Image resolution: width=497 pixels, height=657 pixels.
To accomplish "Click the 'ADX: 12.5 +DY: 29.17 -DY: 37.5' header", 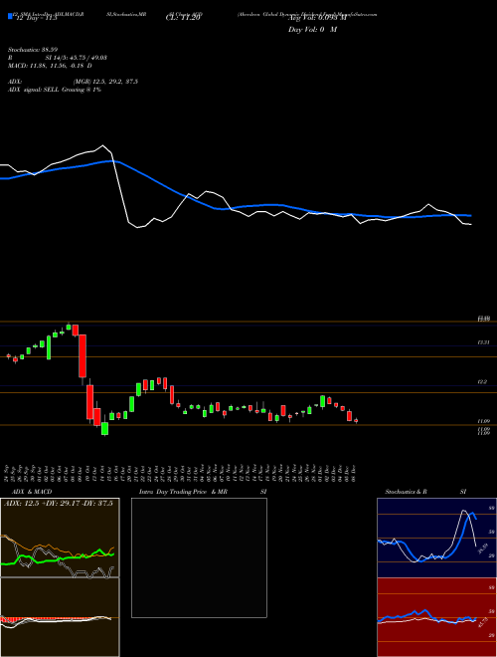I will (59, 504).
